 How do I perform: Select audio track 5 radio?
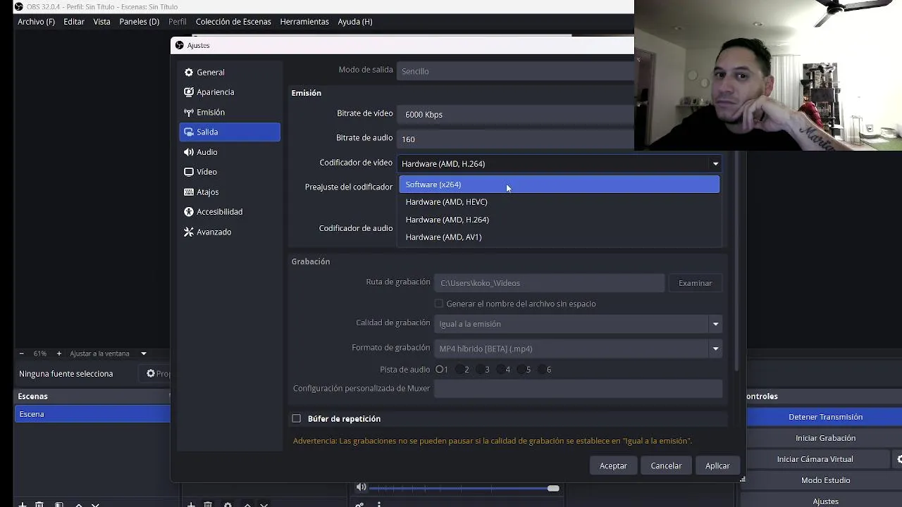[x=522, y=370]
